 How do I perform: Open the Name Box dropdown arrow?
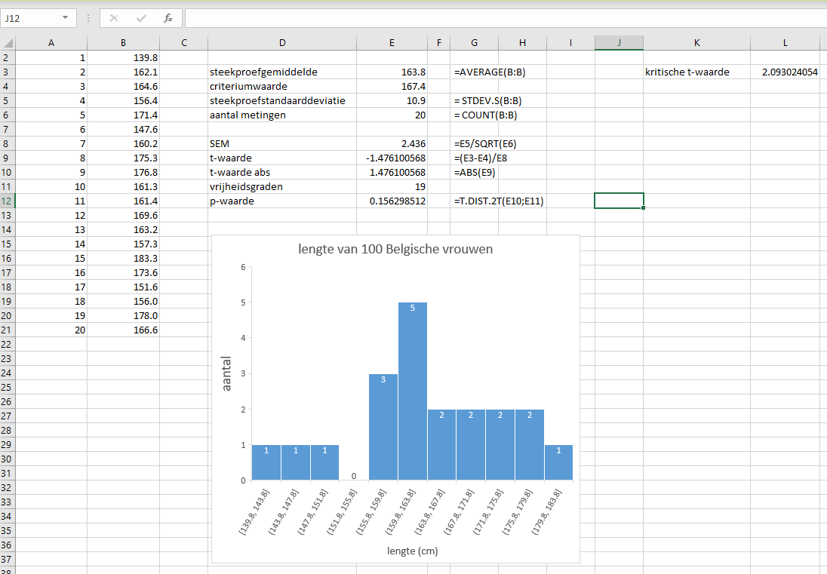point(66,17)
